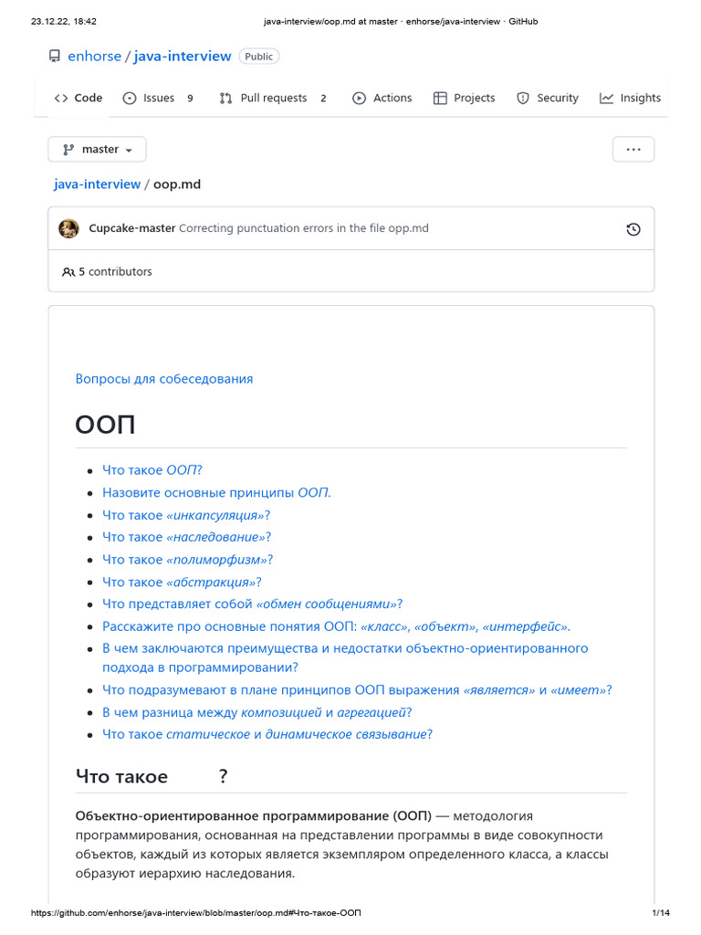Click java-interview in the file breadcrumb
The width and height of the screenshot is (701, 935).
click(97, 184)
